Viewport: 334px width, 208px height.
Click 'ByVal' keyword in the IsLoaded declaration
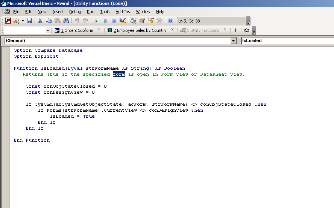[x=75, y=68]
